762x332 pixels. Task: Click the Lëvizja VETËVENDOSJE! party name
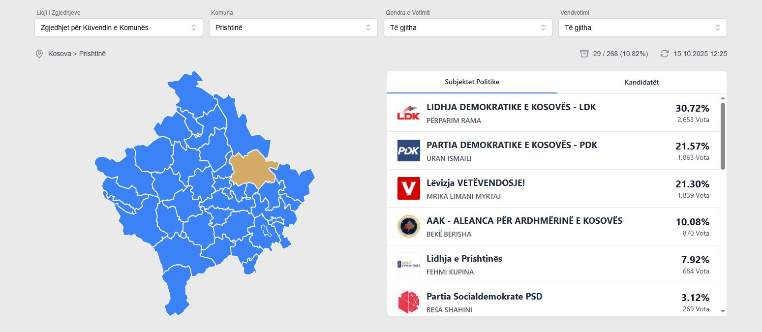tap(476, 183)
